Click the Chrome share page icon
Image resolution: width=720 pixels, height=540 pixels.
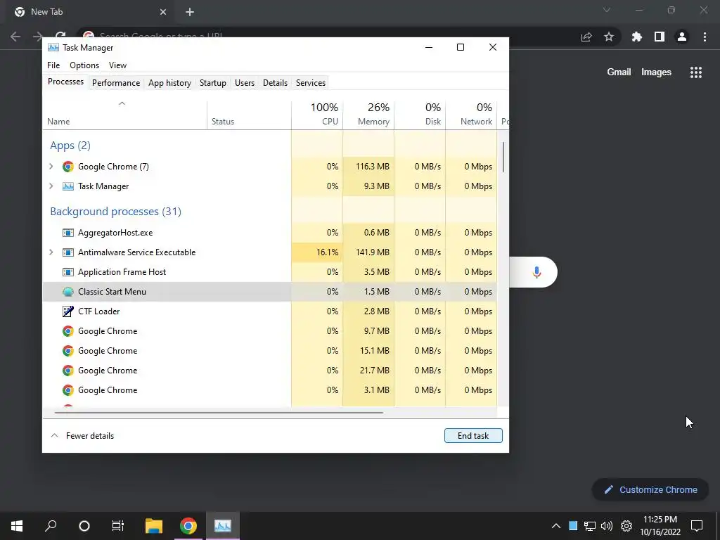(x=586, y=37)
